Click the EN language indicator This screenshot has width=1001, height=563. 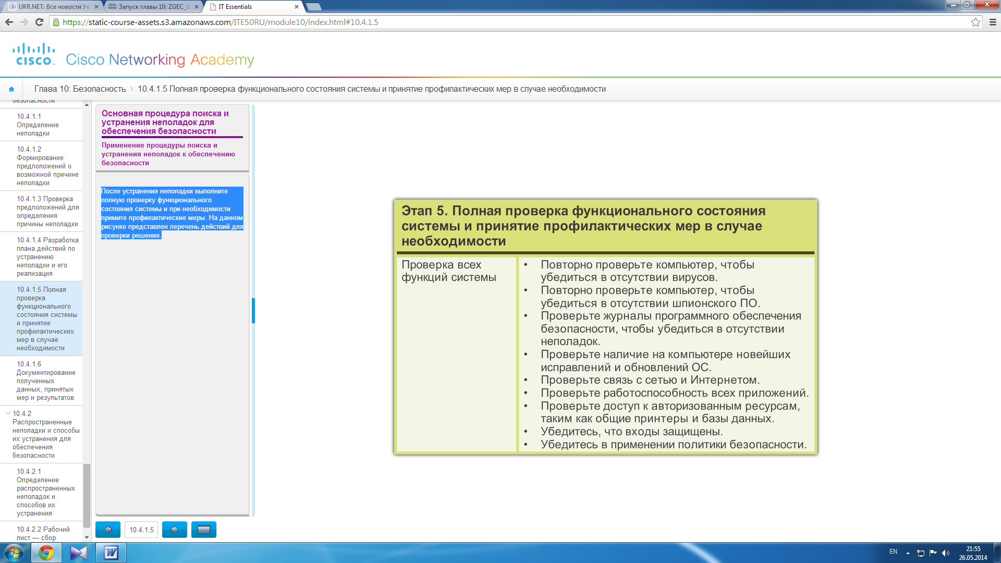coord(893,552)
